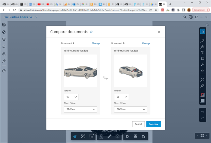
Task: Select the eraser highlighter markup tool
Action: (x=203, y=70)
